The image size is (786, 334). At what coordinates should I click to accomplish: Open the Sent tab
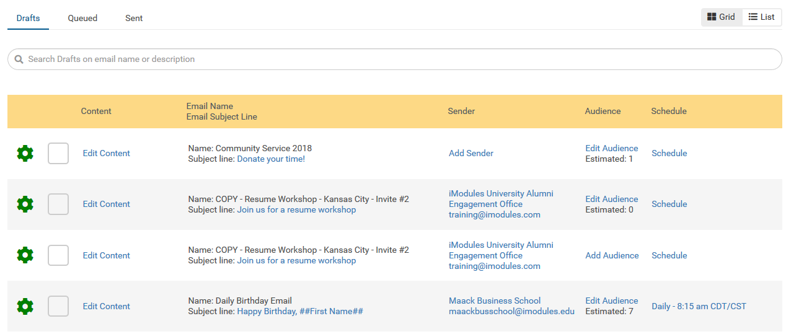pyautogui.click(x=134, y=18)
